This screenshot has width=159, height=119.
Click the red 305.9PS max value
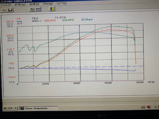(x=50, y=20)
